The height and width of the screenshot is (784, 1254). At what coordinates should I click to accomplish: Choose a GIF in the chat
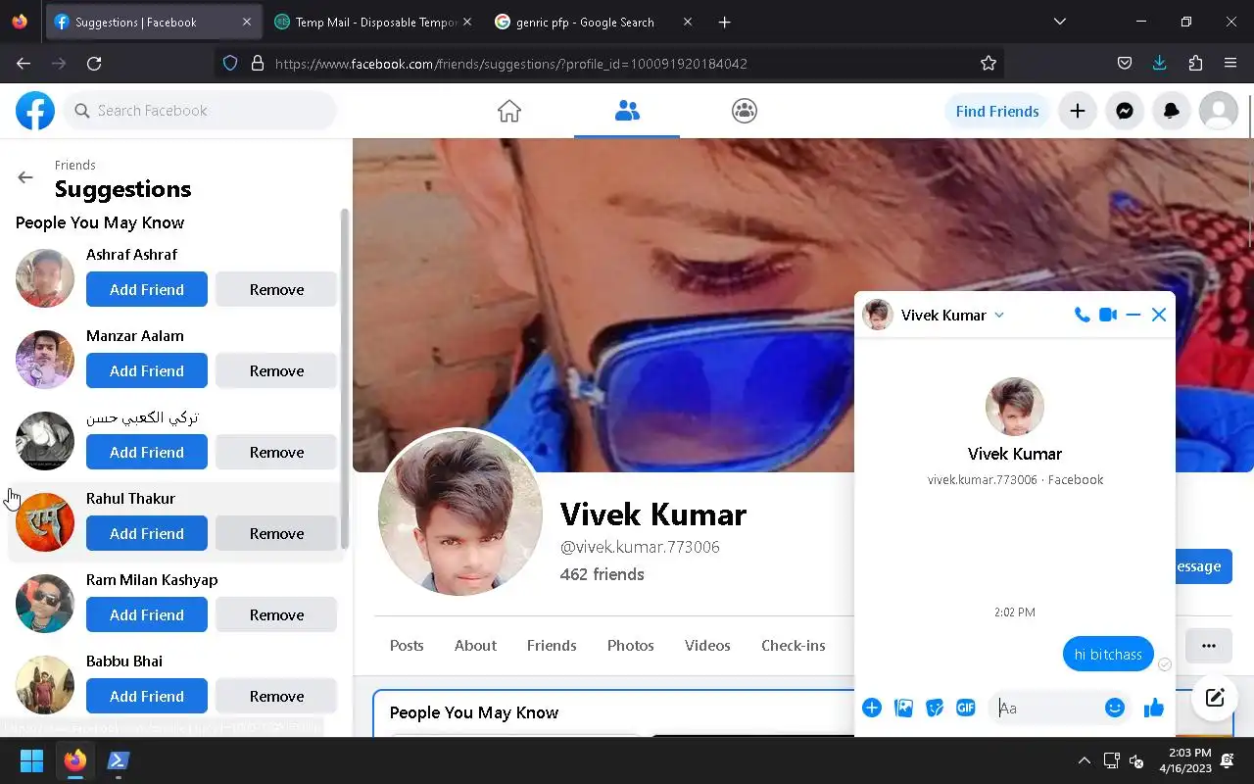pyautogui.click(x=966, y=708)
